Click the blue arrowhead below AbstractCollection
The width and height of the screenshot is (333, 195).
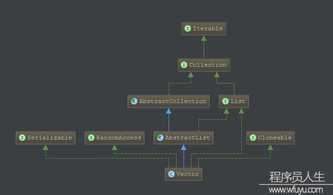point(169,111)
